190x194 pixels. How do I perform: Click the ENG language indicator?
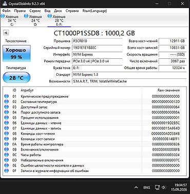[x=147, y=187]
